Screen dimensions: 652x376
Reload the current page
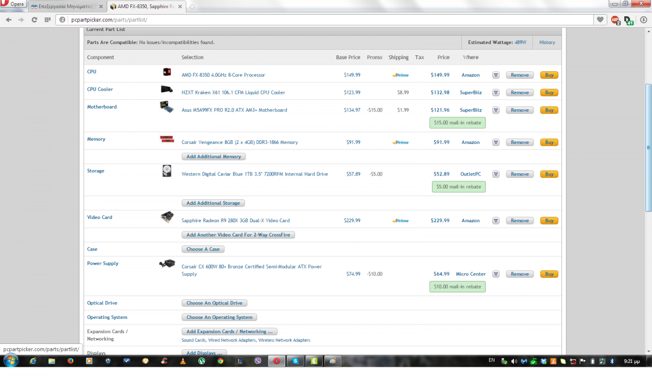point(34,20)
